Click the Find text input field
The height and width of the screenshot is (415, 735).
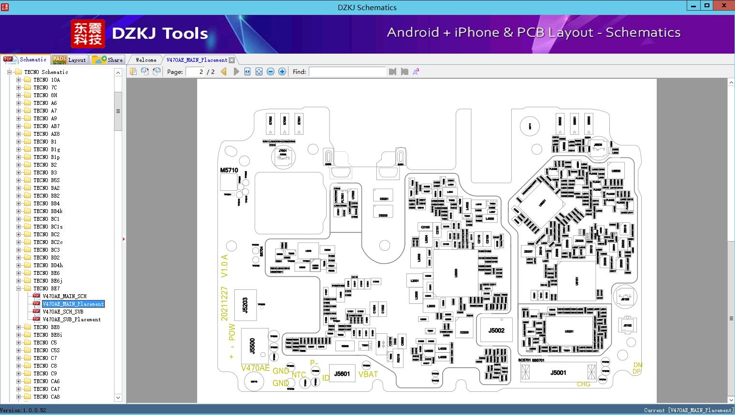click(347, 72)
